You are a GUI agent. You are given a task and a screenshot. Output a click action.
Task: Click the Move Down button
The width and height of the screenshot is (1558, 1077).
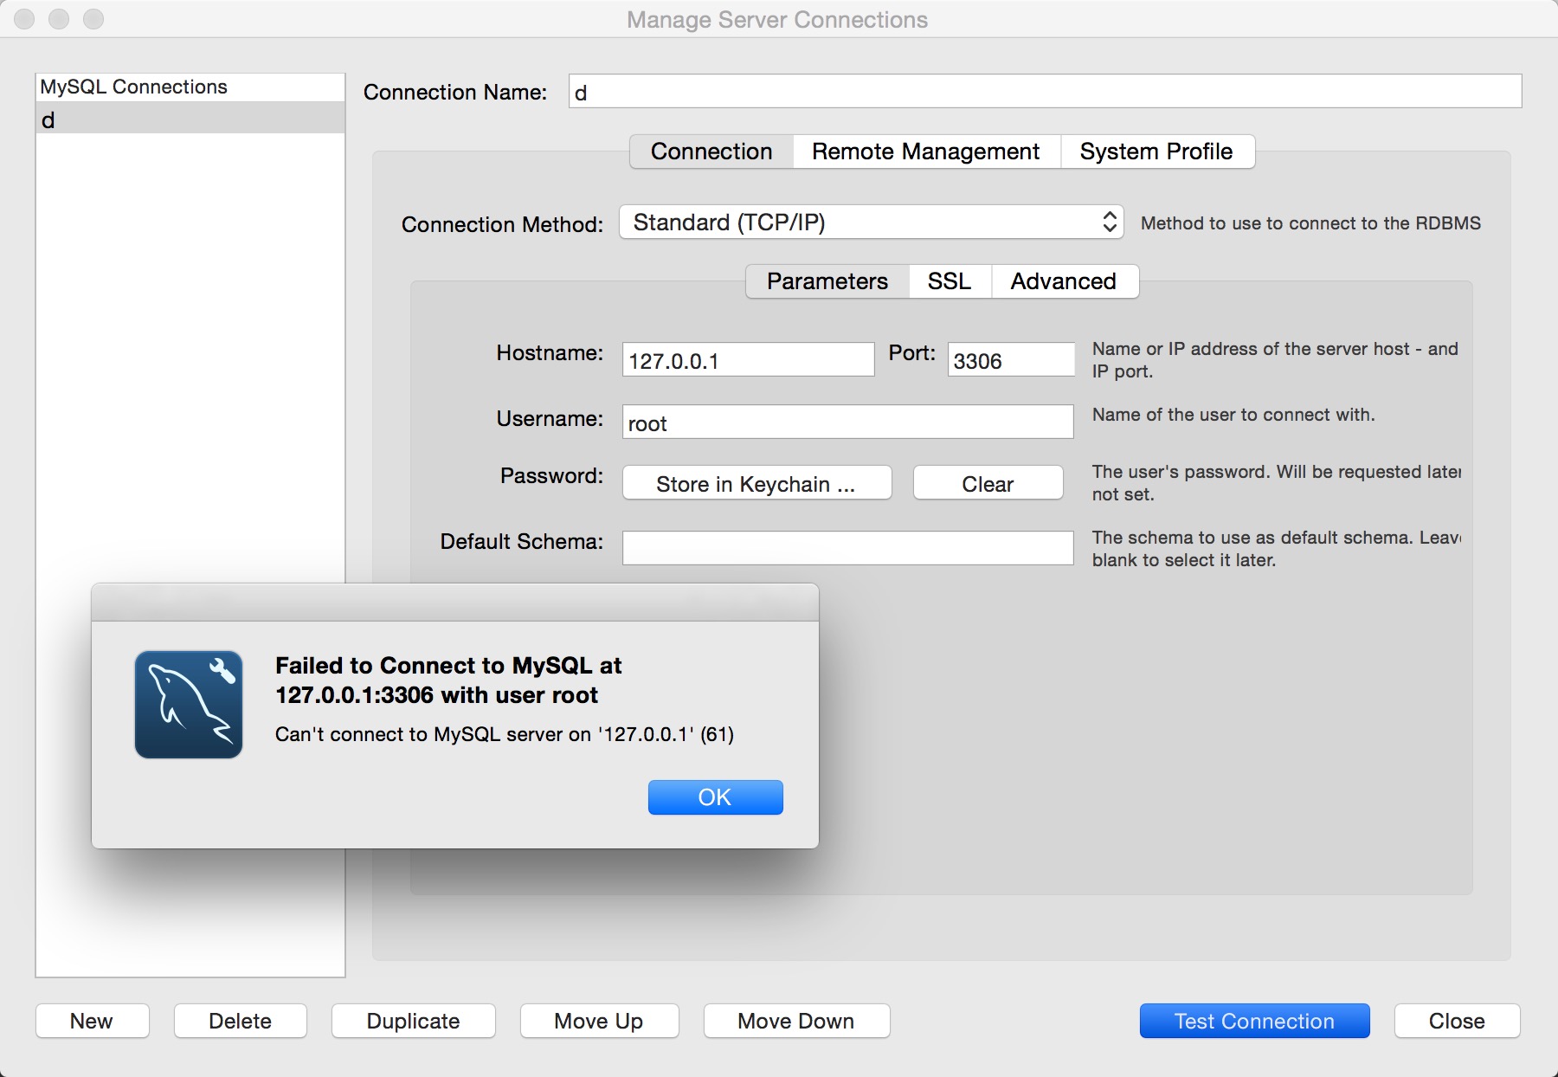tap(796, 1021)
